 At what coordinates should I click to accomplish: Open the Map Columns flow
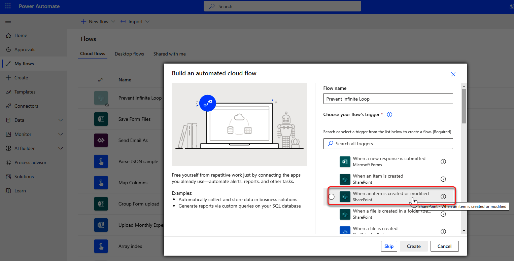[x=133, y=183]
